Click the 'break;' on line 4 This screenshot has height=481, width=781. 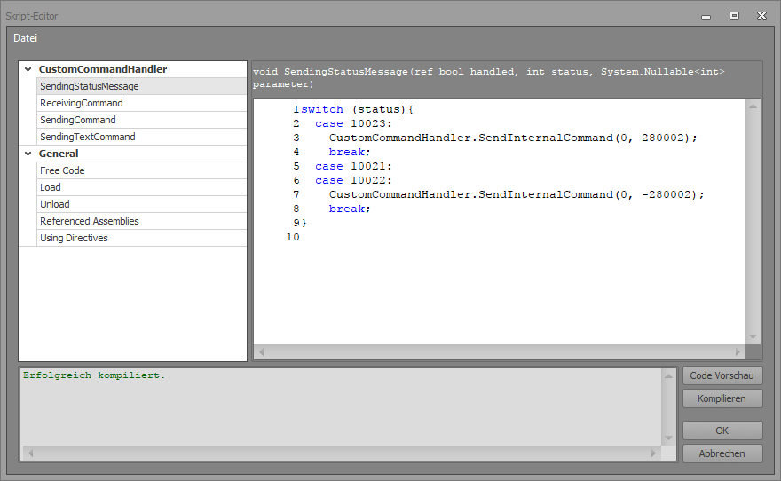coord(350,152)
